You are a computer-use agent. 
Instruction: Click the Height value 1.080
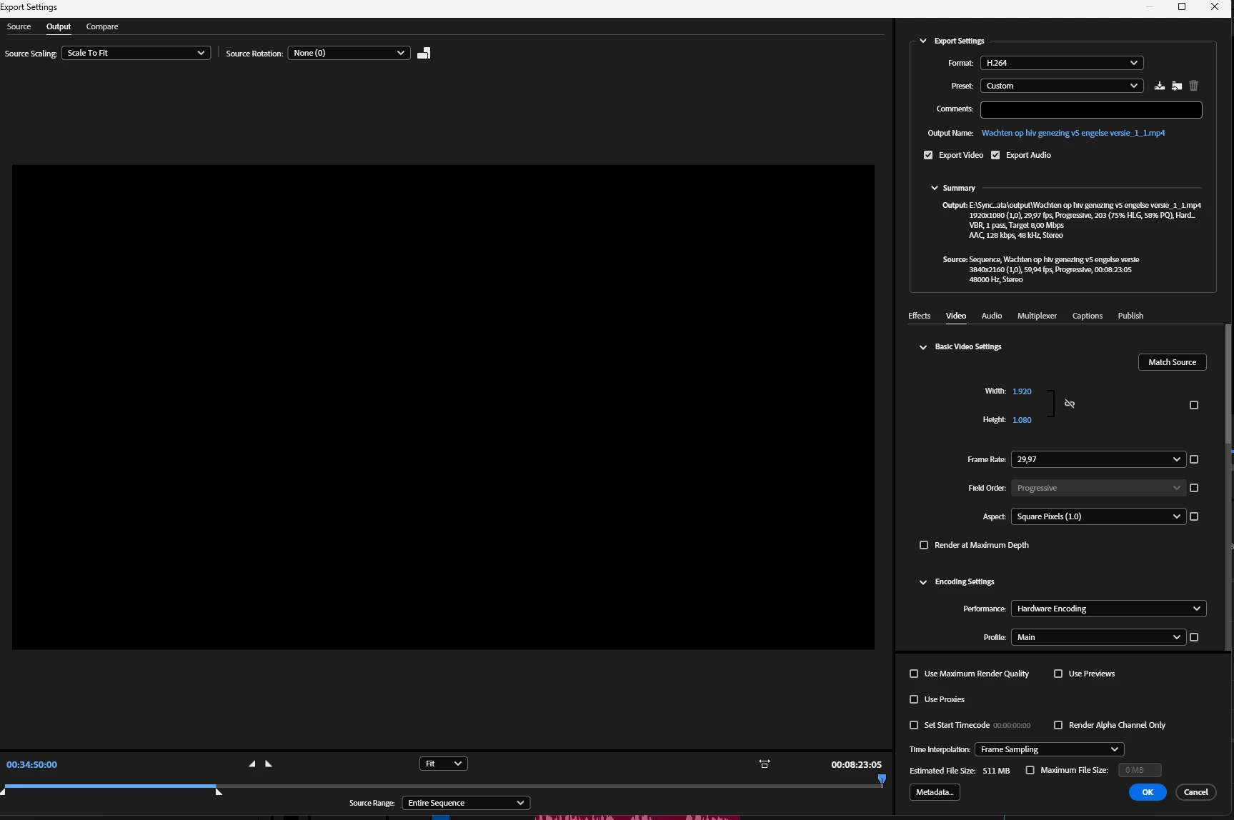[x=1022, y=420]
